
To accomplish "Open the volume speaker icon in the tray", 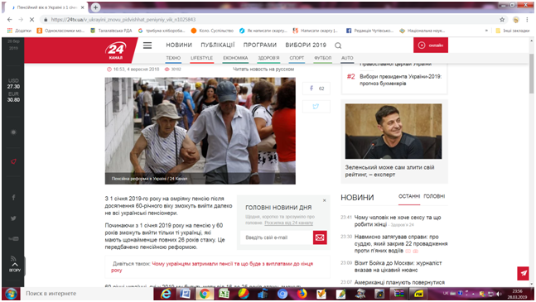I will click(499, 294).
